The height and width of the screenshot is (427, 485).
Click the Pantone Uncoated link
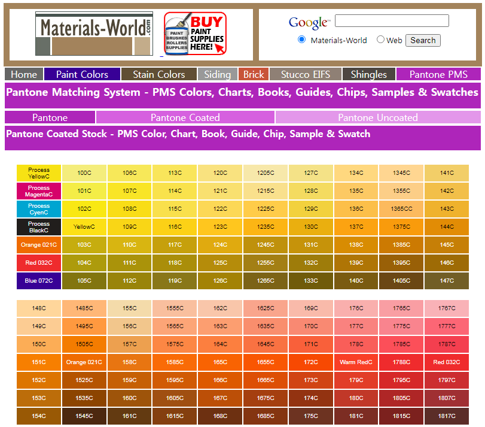click(x=378, y=117)
